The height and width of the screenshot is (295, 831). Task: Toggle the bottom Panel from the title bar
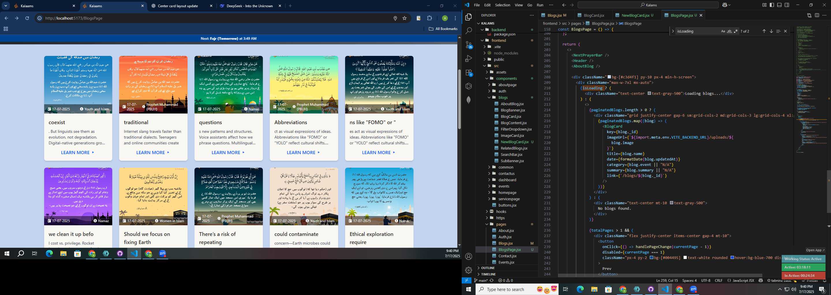[779, 5]
